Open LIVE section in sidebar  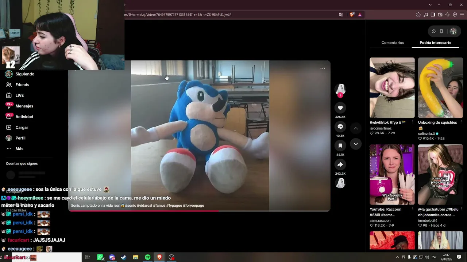coord(15,95)
